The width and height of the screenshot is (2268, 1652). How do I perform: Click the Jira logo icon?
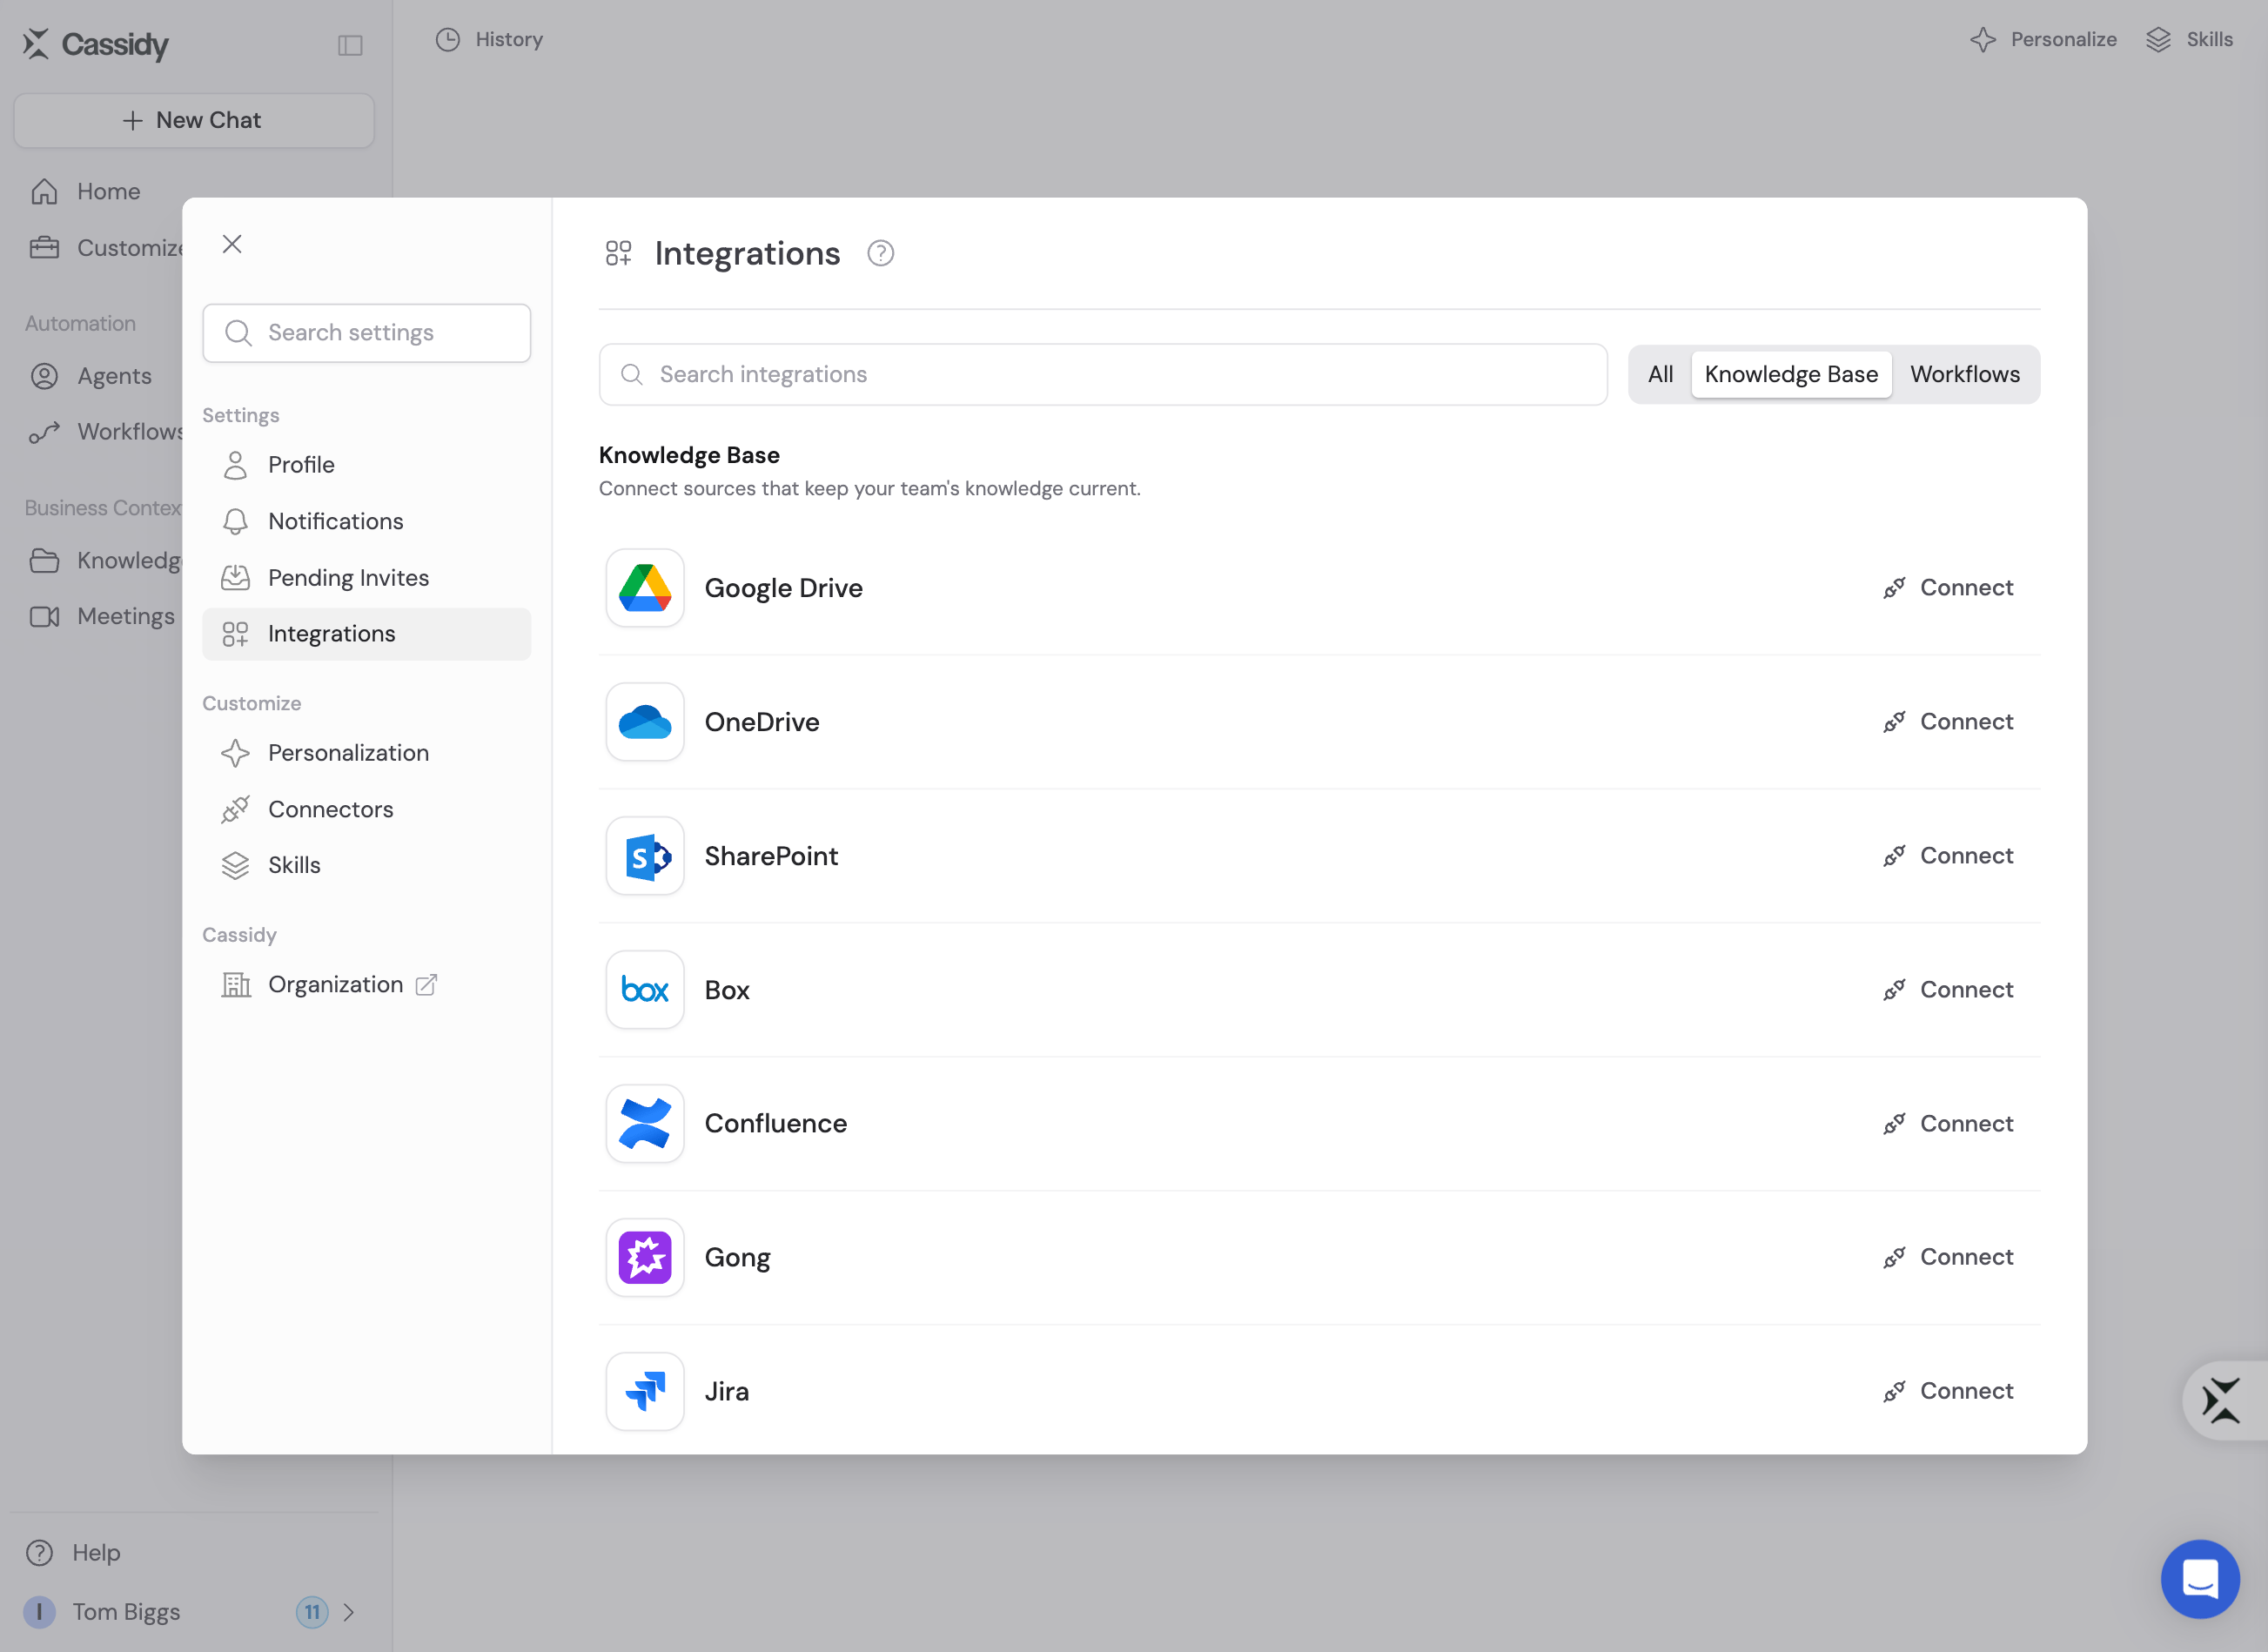645,1391
